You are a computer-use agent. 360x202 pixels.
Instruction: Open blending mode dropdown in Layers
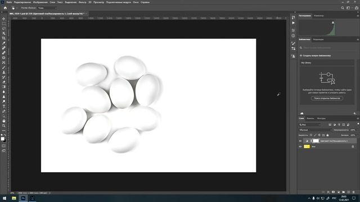[316, 130]
